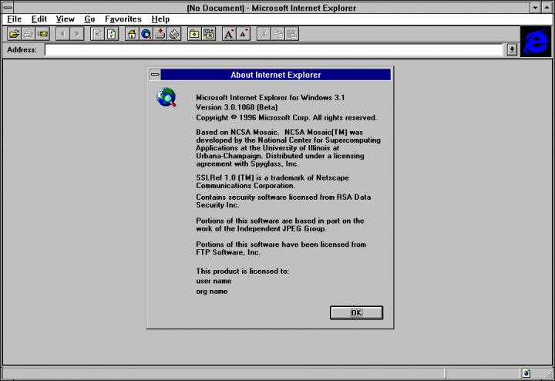Open the Favorites menu
This screenshot has height=381, width=555.
(123, 19)
